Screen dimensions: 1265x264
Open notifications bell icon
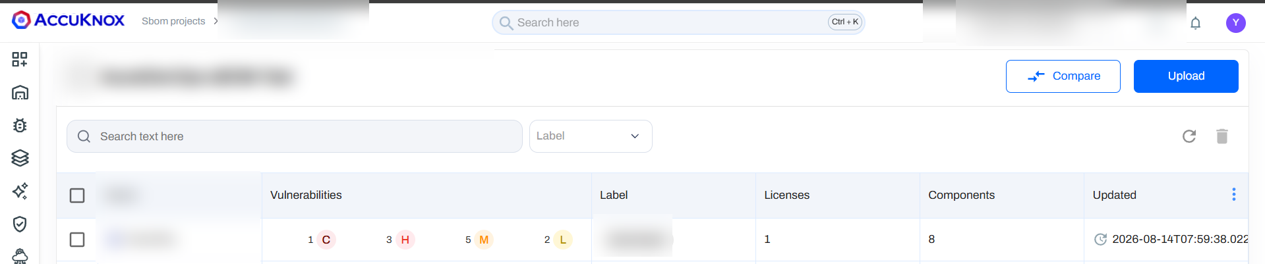tap(1195, 23)
